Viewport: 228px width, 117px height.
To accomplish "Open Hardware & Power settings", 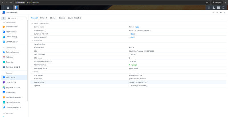I will click(x=14, y=97).
